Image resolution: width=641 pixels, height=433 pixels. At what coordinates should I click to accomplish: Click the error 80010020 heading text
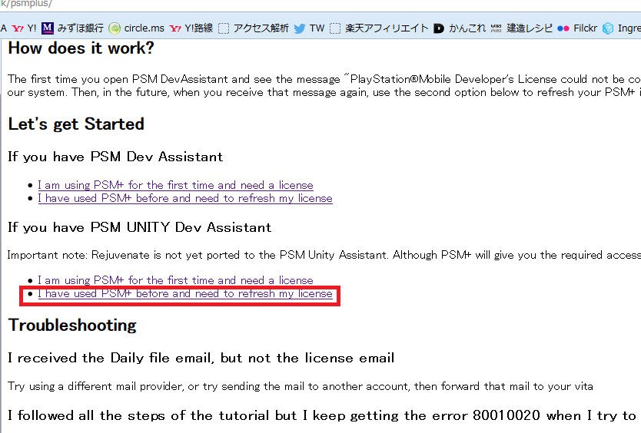pyautogui.click(x=322, y=416)
